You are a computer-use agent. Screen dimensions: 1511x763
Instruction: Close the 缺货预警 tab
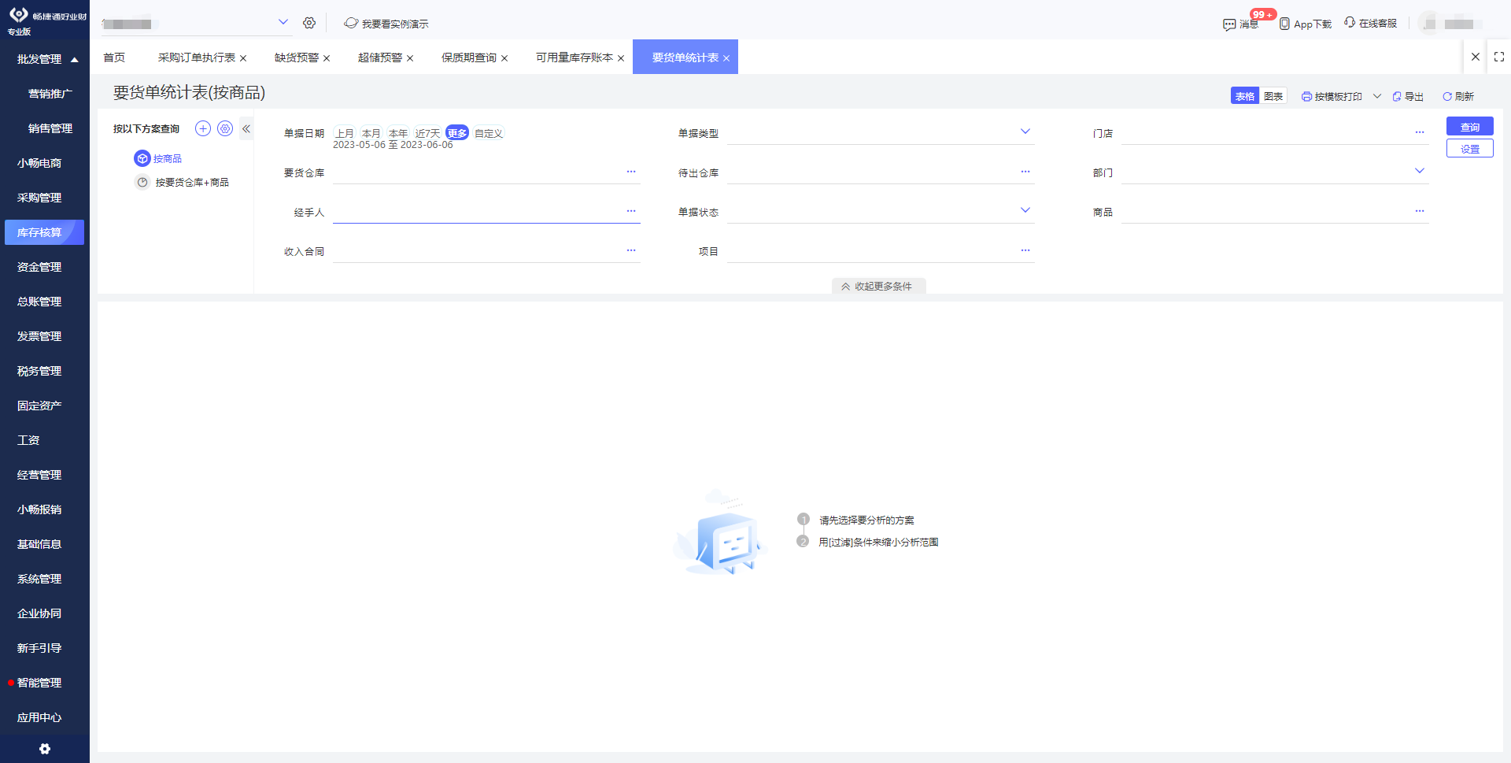point(327,58)
